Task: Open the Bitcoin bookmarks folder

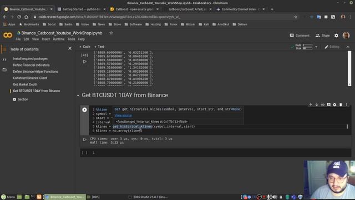Action: point(188,24)
